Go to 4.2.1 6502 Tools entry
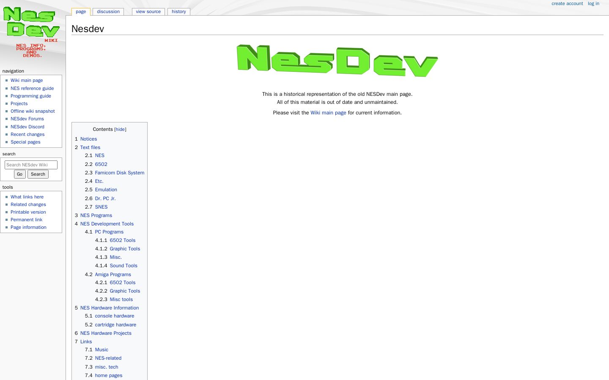Screen dimensions: 609x380 click(115, 282)
